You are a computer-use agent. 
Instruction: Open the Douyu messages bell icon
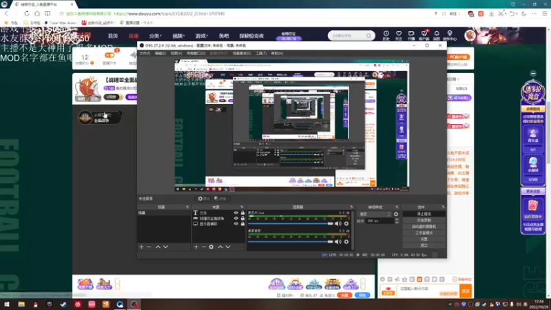(x=437, y=36)
